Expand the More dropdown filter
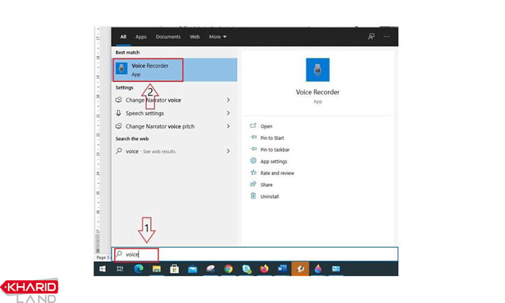The image size is (505, 303). click(217, 37)
